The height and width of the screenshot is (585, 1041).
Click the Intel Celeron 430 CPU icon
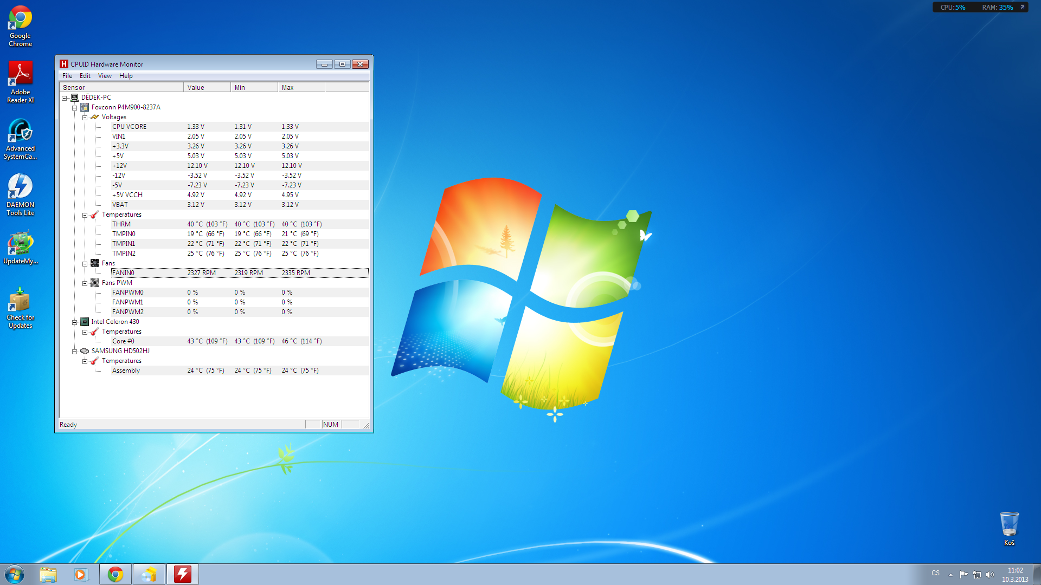click(85, 322)
